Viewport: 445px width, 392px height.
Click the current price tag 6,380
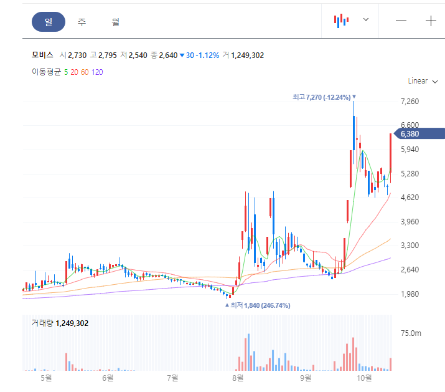(419, 133)
